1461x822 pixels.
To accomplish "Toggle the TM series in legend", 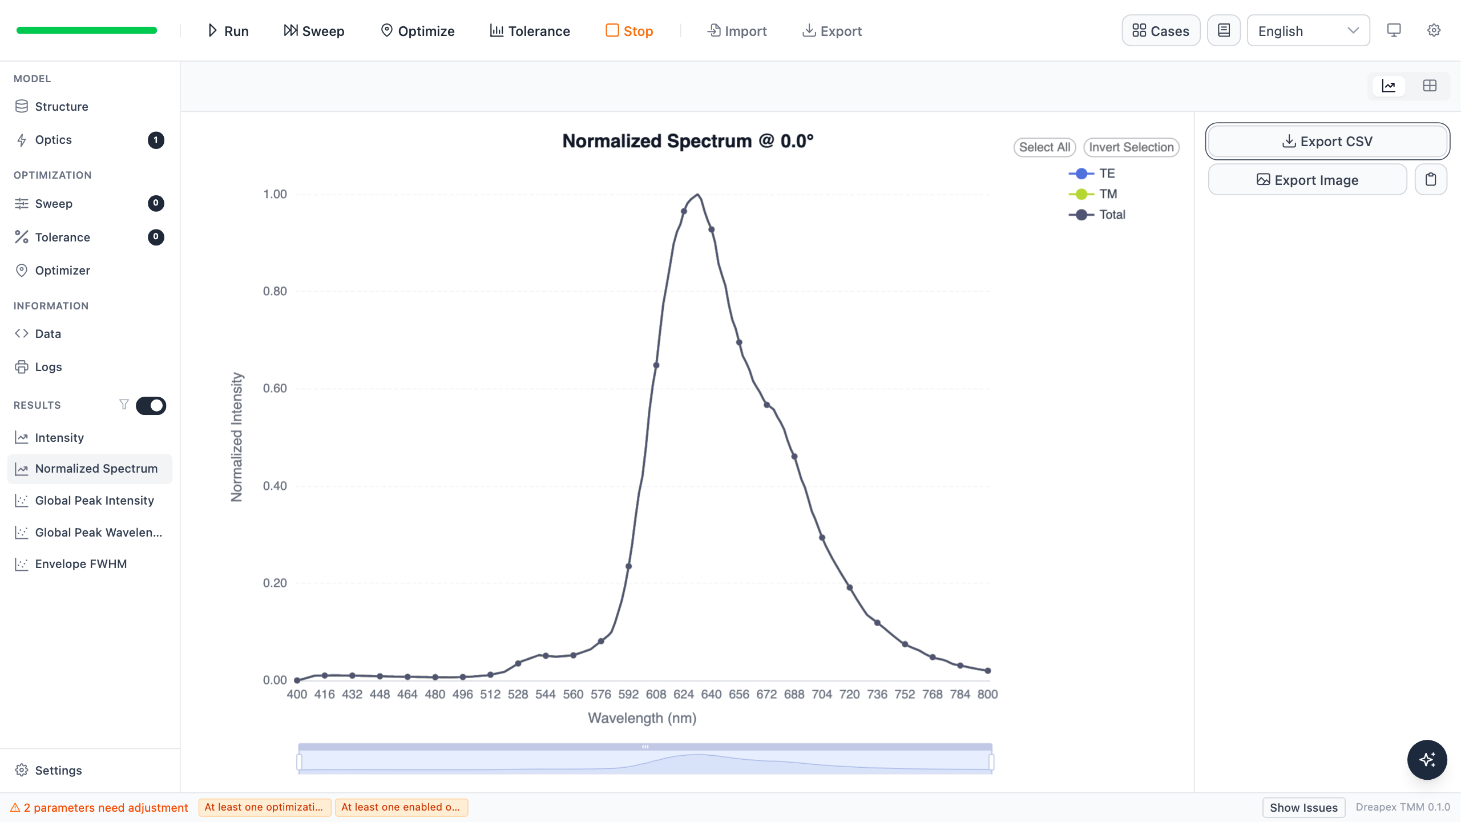I will coord(1092,194).
